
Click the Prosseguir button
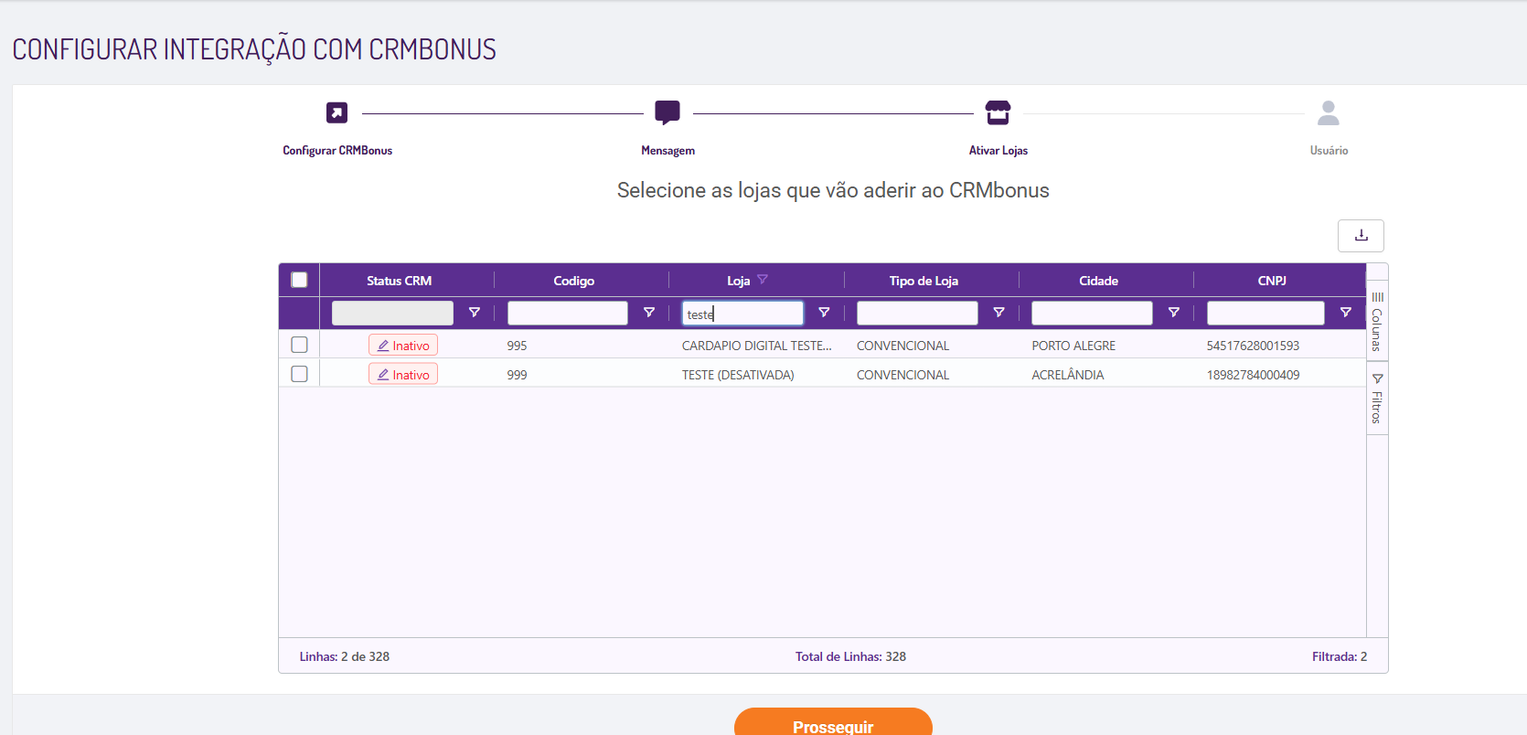coord(833,721)
